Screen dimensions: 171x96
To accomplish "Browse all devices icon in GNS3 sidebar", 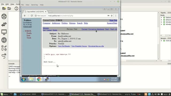I will (x=4, y=48).
